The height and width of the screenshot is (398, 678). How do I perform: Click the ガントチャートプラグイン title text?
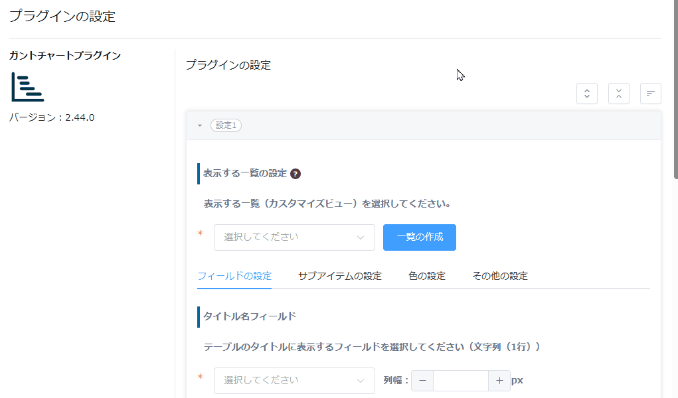pos(65,55)
